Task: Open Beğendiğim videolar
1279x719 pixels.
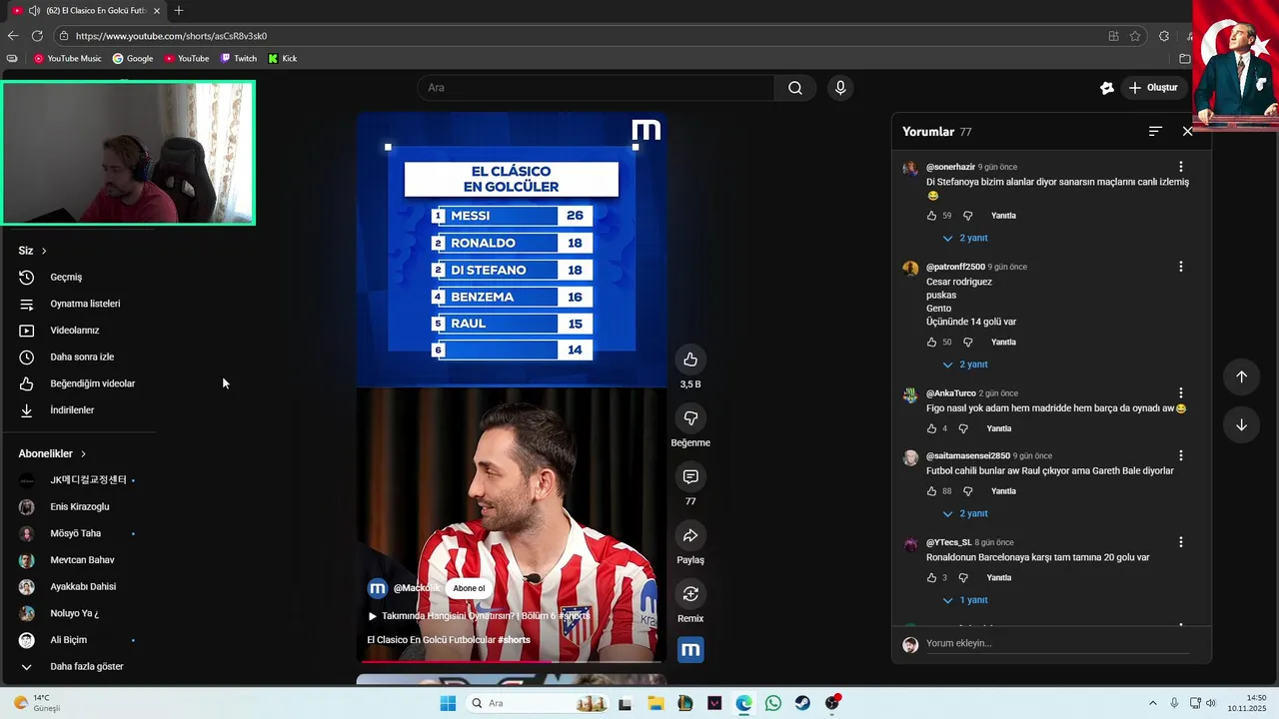Action: (x=78, y=383)
